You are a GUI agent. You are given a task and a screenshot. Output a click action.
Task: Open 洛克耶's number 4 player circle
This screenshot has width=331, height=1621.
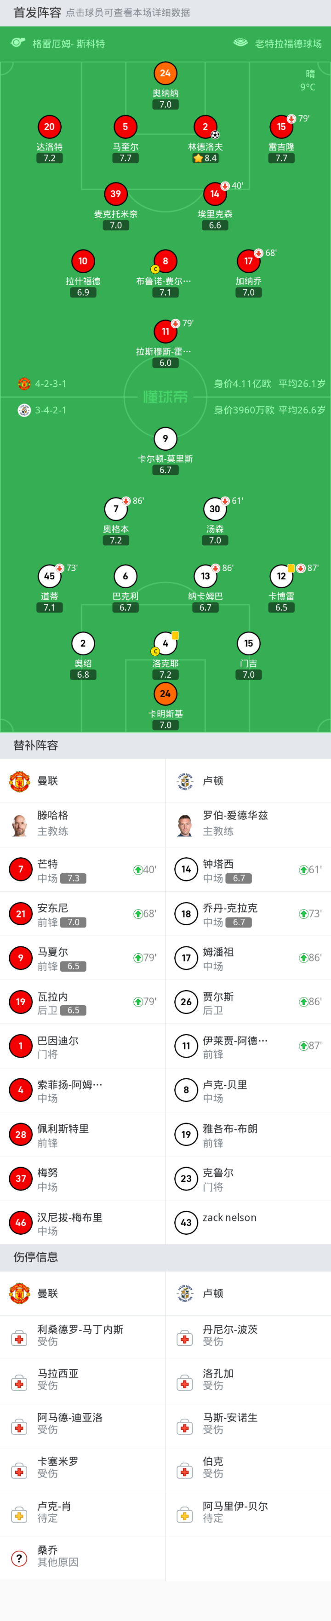point(165,643)
